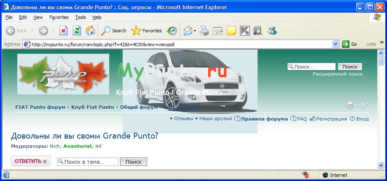
Task: Expand the Back button history dropdown
Action: (x=31, y=31)
